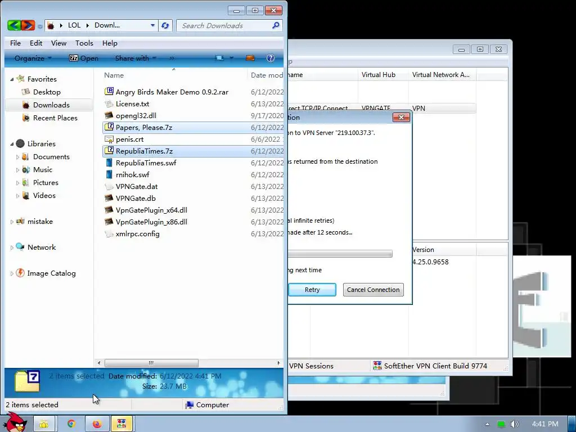Sort files by Date modified column
The image size is (576, 432).
[266, 75]
